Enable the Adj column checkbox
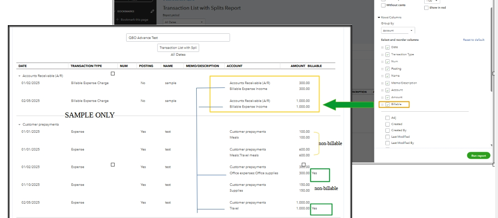Image resolution: width=498 pixels, height=218 pixels. pyautogui.click(x=388, y=118)
